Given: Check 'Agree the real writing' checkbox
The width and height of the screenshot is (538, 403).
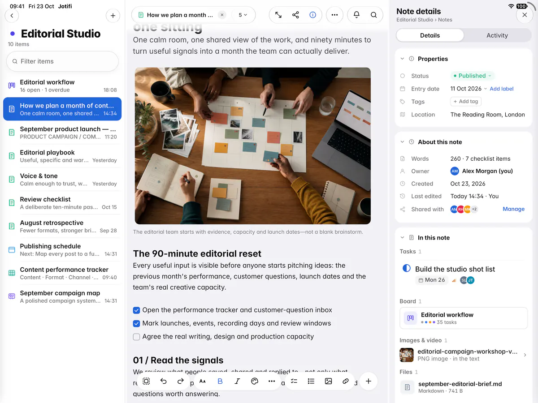Looking at the screenshot, I should (x=137, y=337).
